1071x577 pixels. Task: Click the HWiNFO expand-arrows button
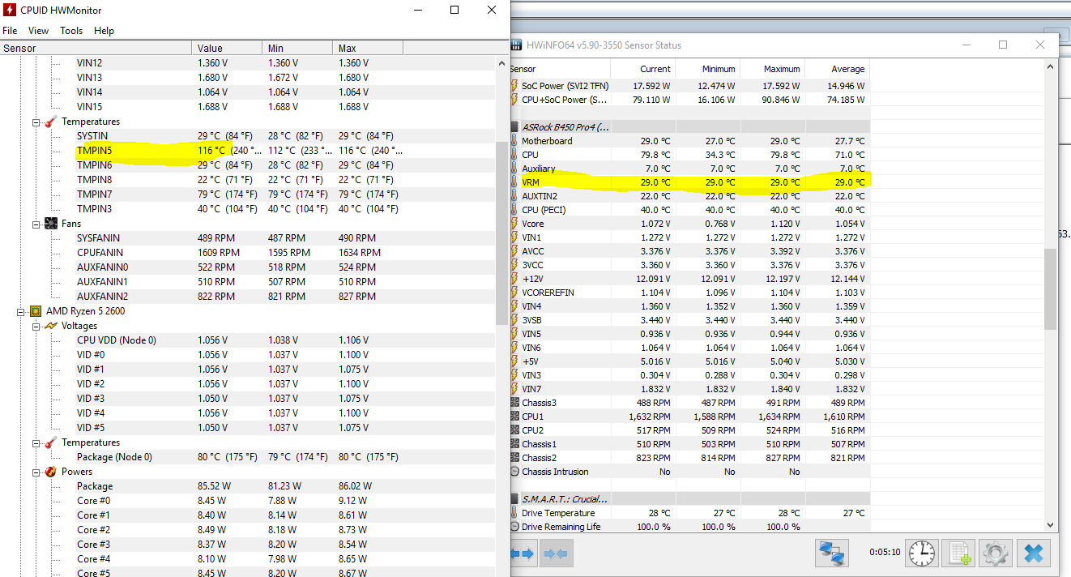pyautogui.click(x=523, y=553)
